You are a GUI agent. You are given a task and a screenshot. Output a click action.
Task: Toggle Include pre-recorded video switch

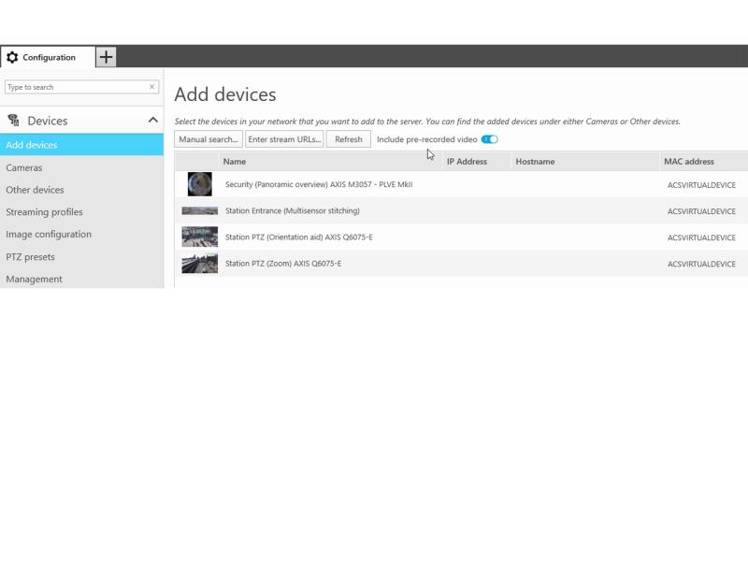(489, 139)
